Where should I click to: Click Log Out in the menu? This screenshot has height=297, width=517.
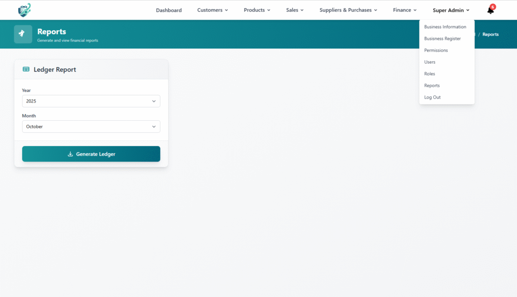point(432,97)
